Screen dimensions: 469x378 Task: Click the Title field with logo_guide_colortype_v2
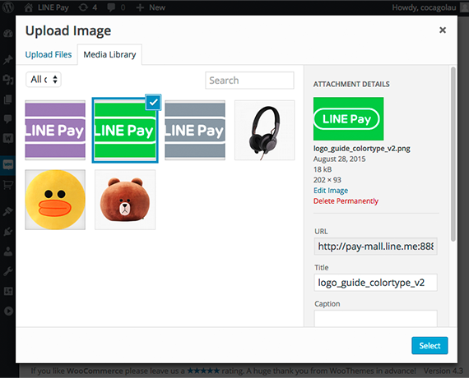click(x=376, y=283)
